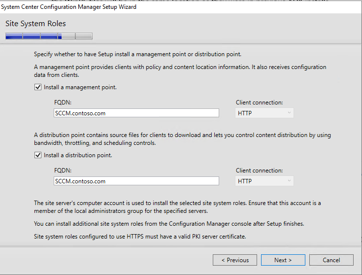362x275 pixels.
Task: Click the Client connection label for management point
Action: click(x=259, y=103)
